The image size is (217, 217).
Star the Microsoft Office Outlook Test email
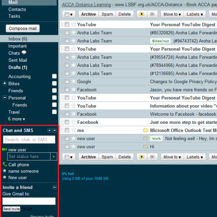click(x=73, y=130)
